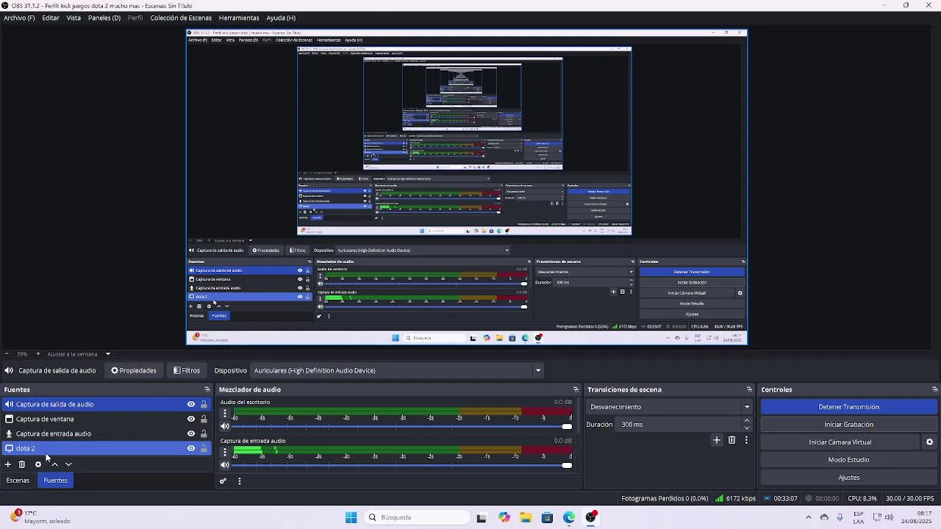
Task: Lock Captura de ventana source
Action: [x=204, y=419]
